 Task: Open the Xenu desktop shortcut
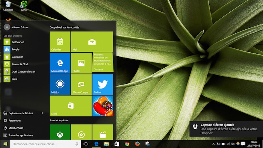24,6
